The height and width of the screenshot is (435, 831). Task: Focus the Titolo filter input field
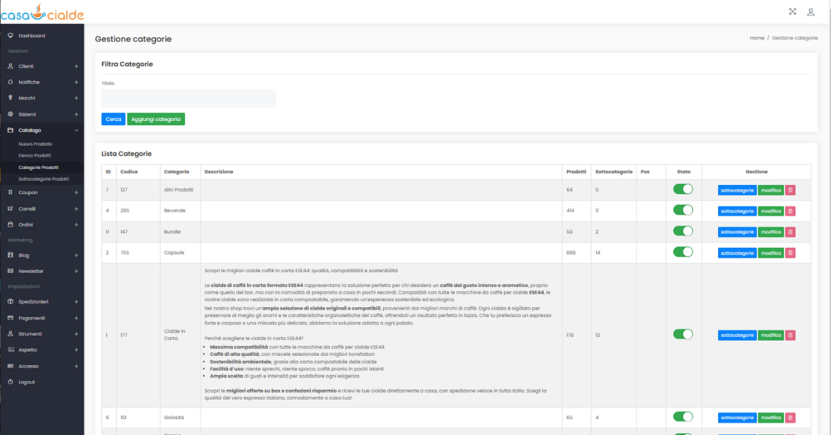tap(188, 98)
